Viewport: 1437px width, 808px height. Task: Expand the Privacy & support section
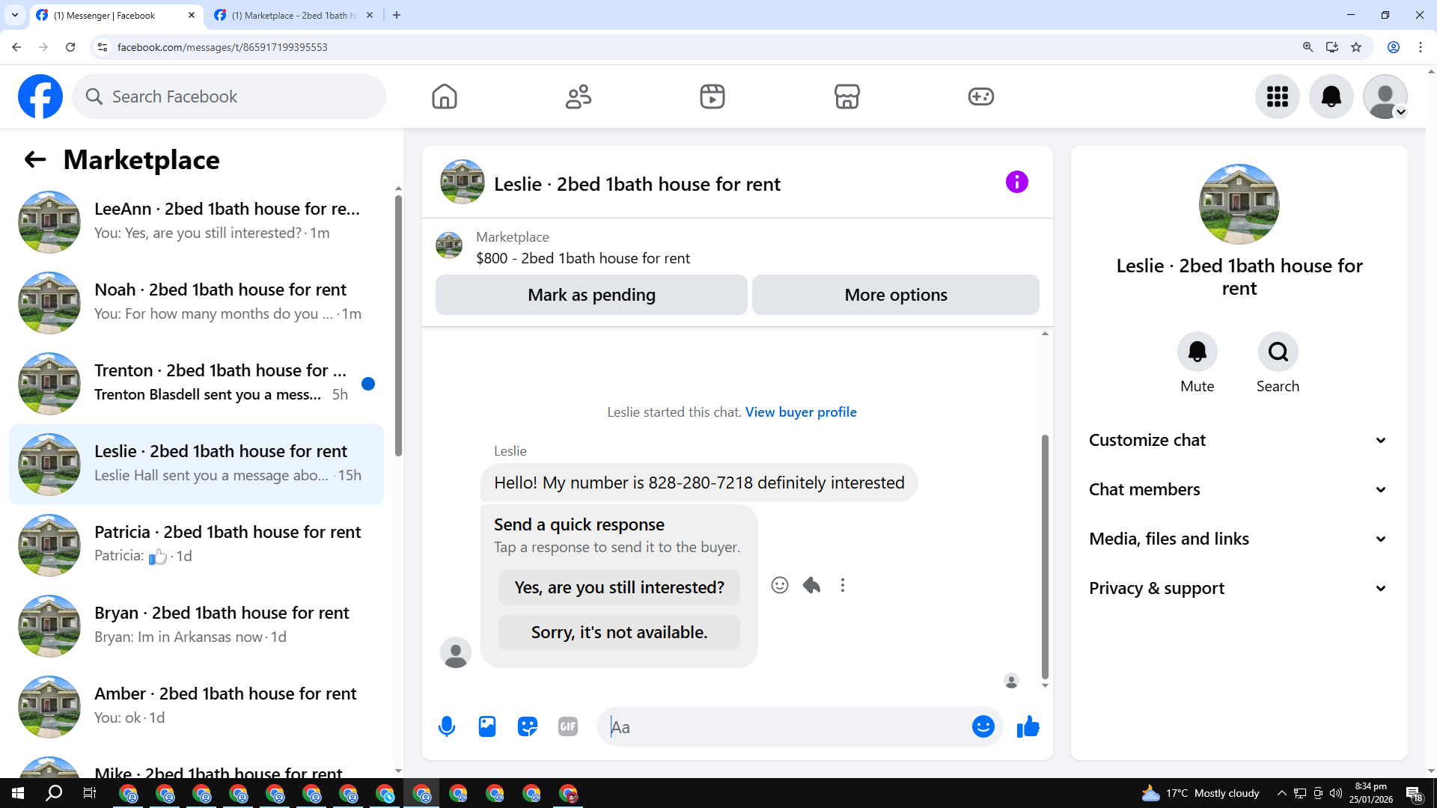tap(1239, 588)
